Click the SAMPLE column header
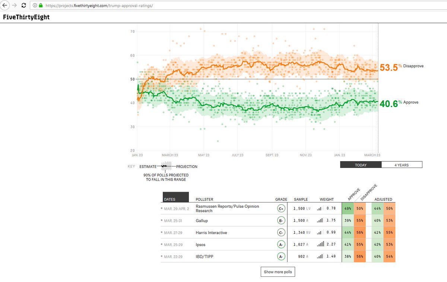This screenshot has height=282, width=447. click(301, 200)
